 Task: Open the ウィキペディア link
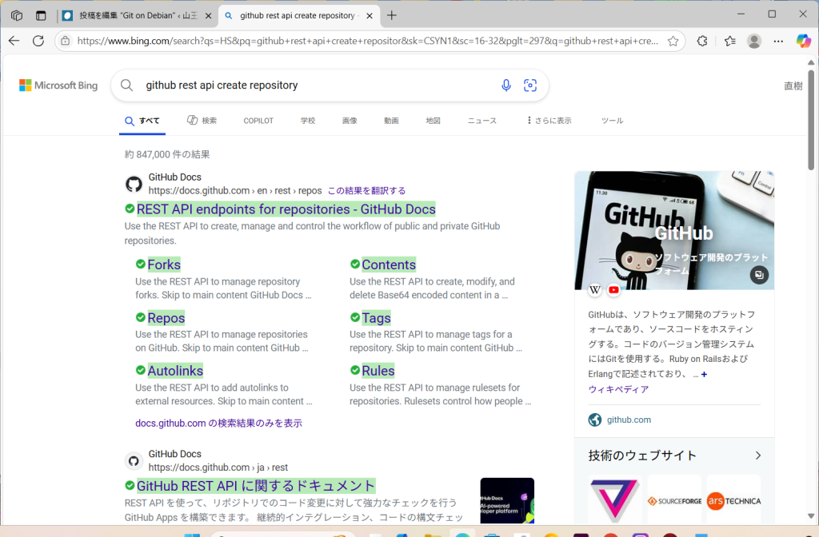(x=618, y=389)
